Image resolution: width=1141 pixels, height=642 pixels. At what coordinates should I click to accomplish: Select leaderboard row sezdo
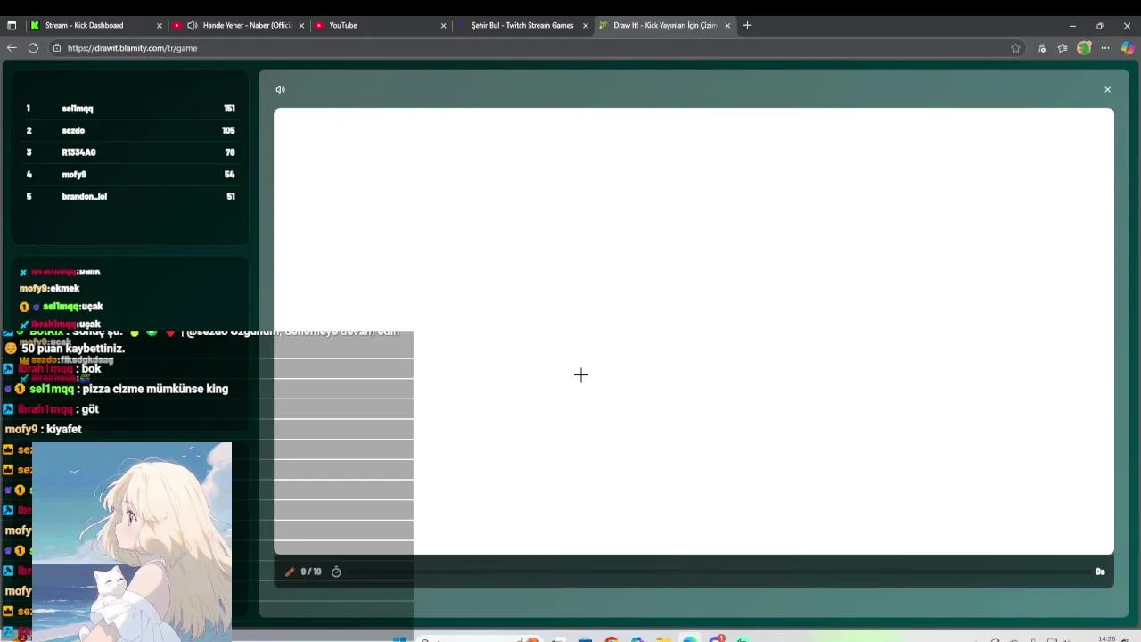[130, 130]
